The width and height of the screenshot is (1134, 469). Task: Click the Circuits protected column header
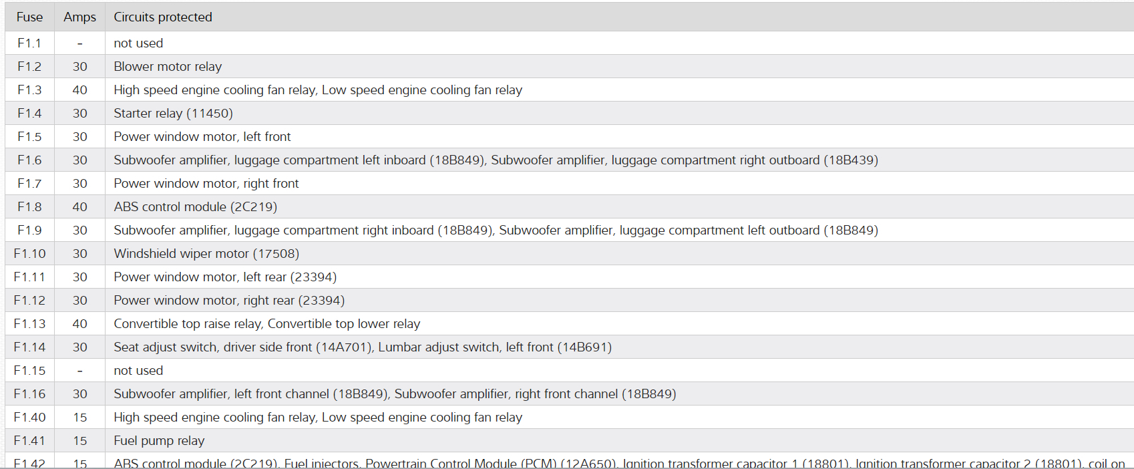pos(162,17)
